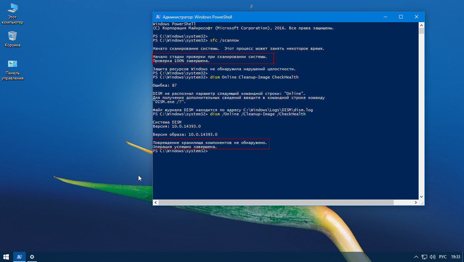This screenshot has height=262, width=464.
Task: Click the command 'dism Online Cleanup-Image CheckHealth'
Action: point(254,77)
